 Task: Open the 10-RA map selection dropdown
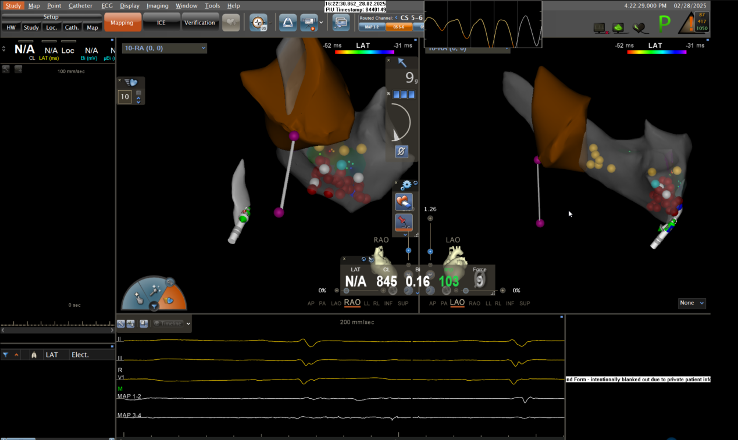click(165, 48)
